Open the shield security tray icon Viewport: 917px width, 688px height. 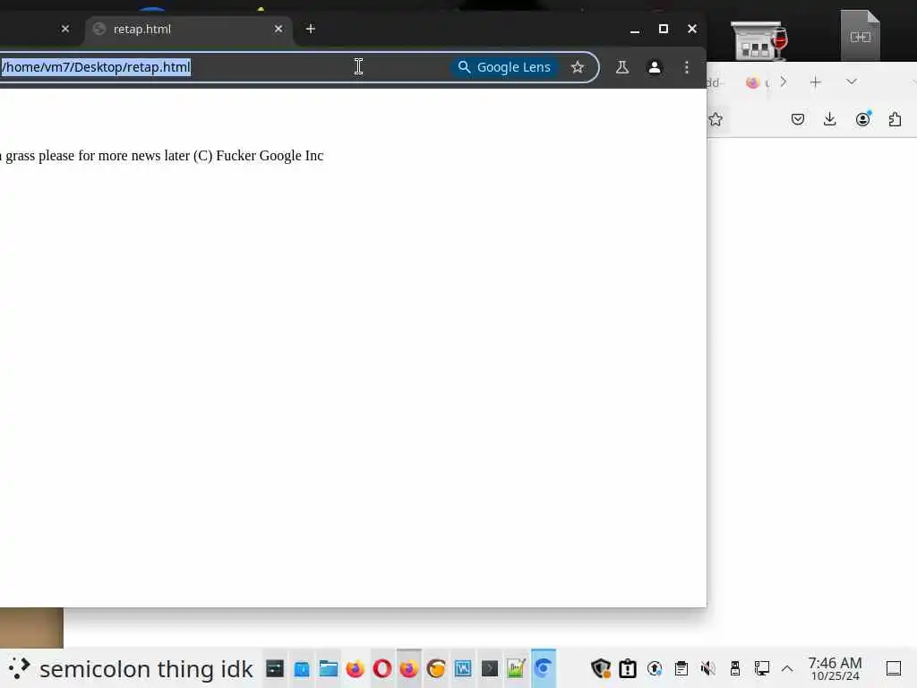pyautogui.click(x=601, y=668)
